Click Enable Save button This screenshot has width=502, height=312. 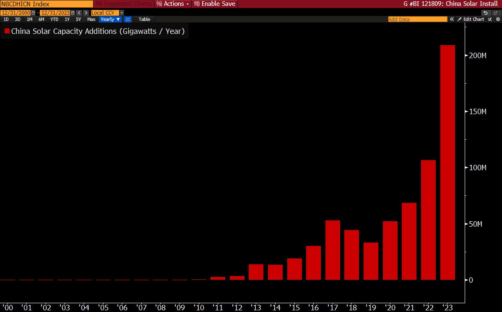tap(214, 4)
